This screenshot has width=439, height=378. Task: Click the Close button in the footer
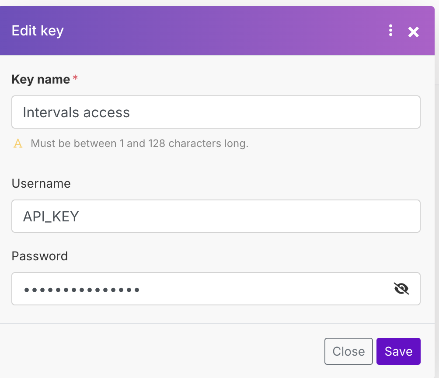click(x=348, y=351)
